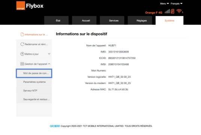Viewport: 201px width, 135px height.
Task: Switch to the Accueil tab
Action: click(x=84, y=20)
